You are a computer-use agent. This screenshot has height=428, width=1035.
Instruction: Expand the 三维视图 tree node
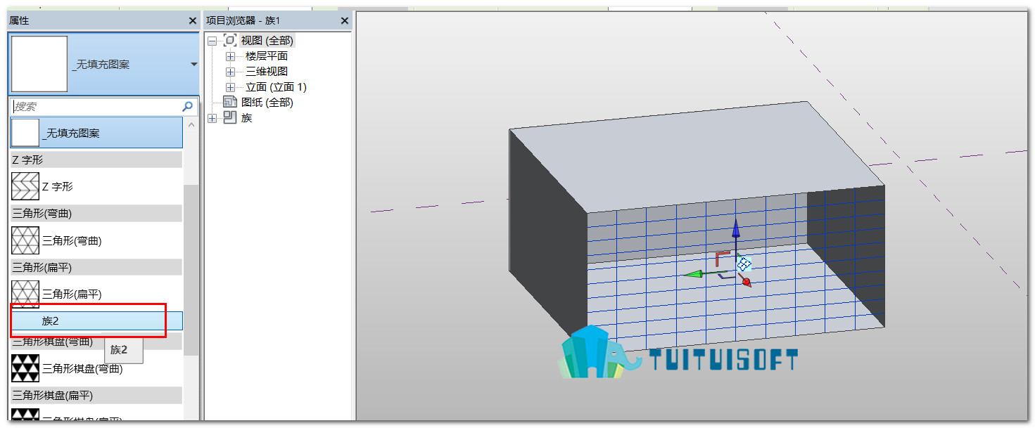[x=230, y=72]
